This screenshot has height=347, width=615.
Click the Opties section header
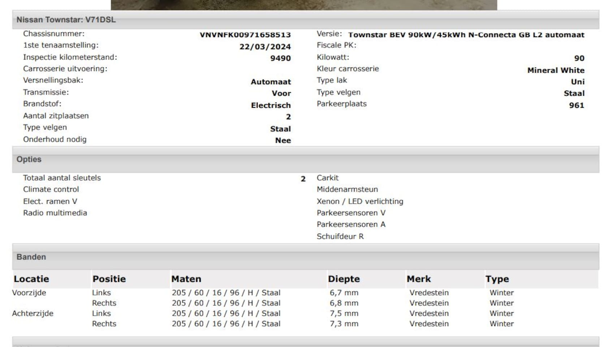(29, 159)
